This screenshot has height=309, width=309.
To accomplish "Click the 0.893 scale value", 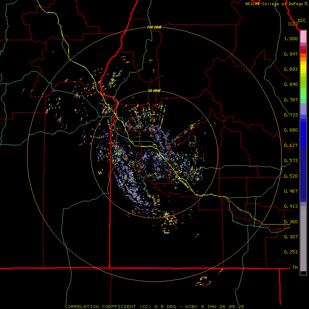I will point(291,69).
